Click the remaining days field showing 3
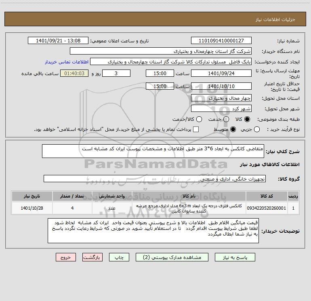 (116, 73)
